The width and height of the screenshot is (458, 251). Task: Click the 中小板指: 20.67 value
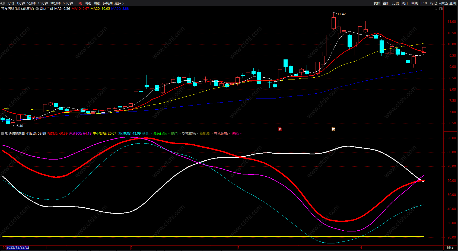104,134
